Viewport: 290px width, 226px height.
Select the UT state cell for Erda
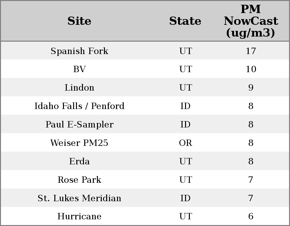pyautogui.click(x=185, y=161)
